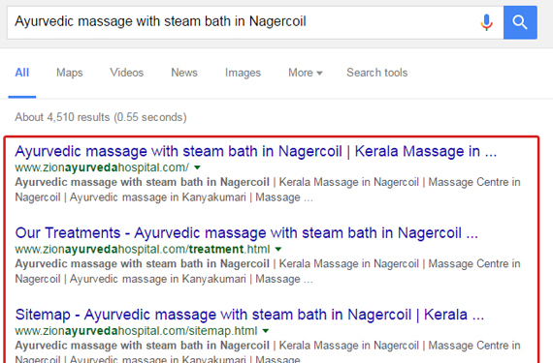The width and height of the screenshot is (553, 363).
Task: Click About 4,510 results count text
Action: [x=101, y=117]
